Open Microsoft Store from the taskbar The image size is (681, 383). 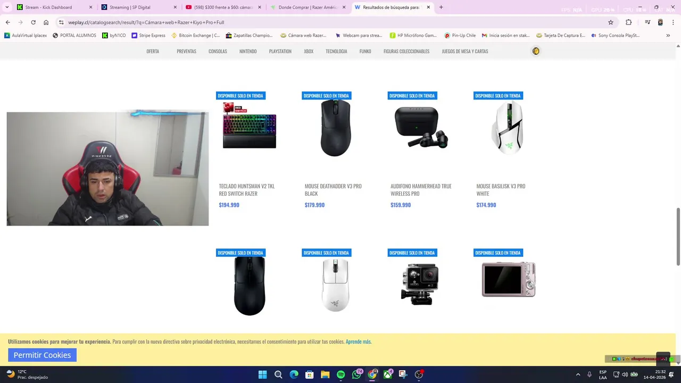click(x=310, y=374)
